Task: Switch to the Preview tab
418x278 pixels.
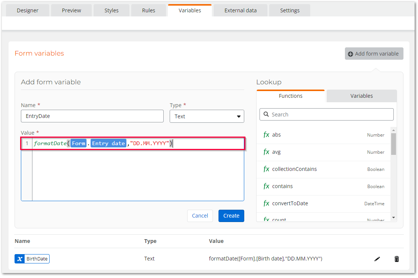Action: click(71, 10)
